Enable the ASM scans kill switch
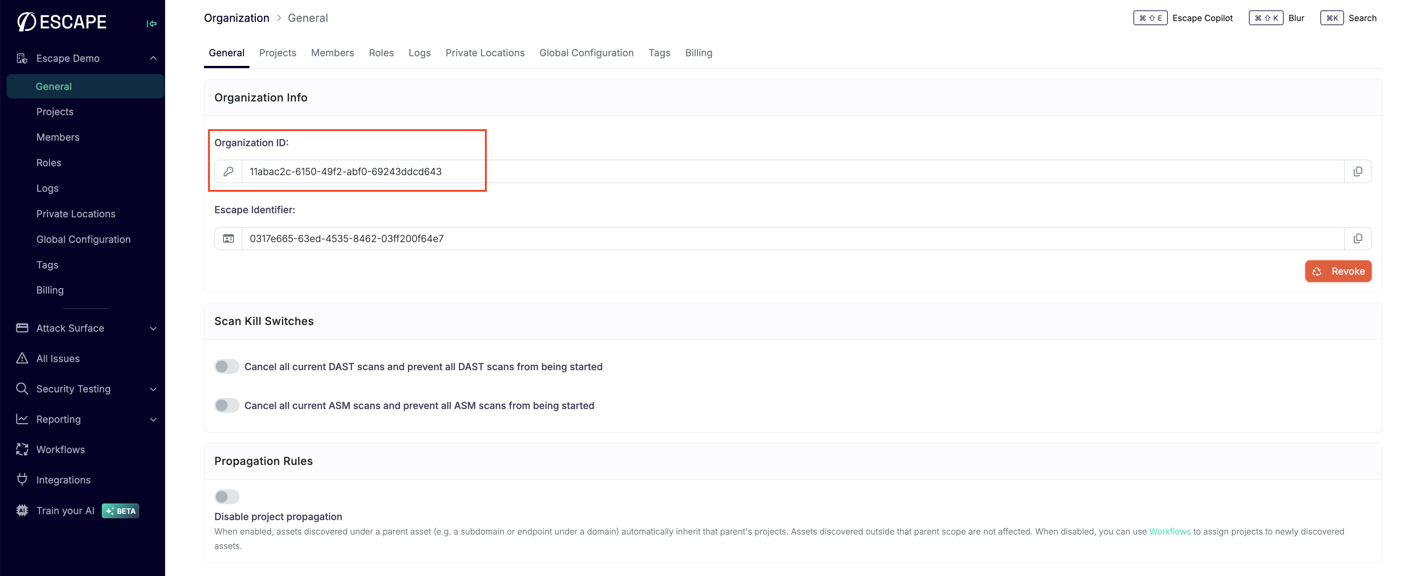Viewport: 1414px width, 576px height. point(226,405)
